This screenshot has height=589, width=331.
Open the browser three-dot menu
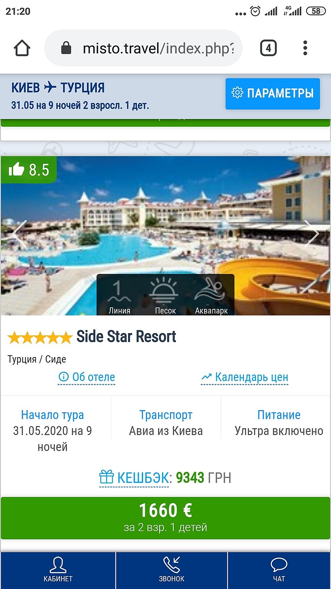[x=305, y=48]
